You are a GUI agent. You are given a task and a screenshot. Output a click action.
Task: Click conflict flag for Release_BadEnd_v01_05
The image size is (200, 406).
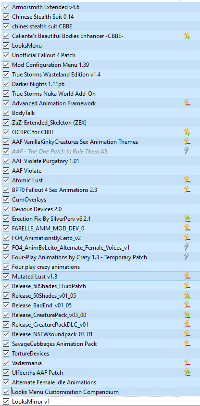pos(187,305)
